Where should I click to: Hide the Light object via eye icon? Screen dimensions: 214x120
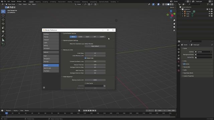pos(209,16)
